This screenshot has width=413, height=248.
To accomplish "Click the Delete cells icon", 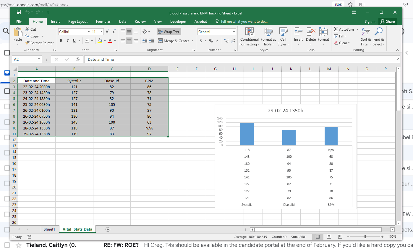I will (311, 32).
